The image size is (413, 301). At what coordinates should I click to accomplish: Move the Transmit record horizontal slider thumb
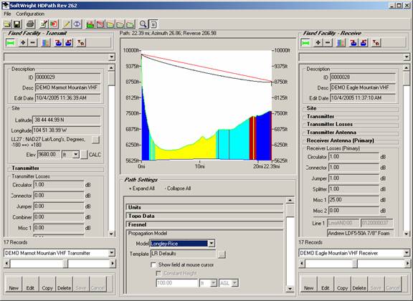click(x=65, y=263)
